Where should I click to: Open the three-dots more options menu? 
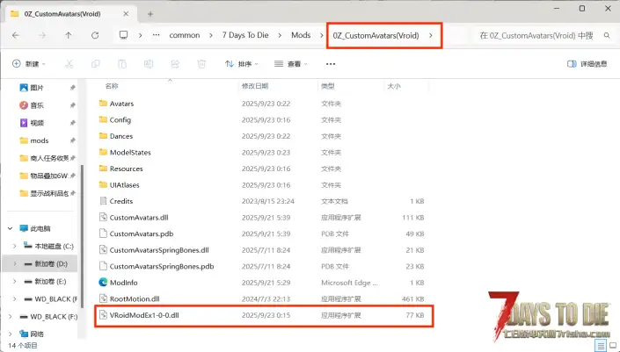[331, 64]
